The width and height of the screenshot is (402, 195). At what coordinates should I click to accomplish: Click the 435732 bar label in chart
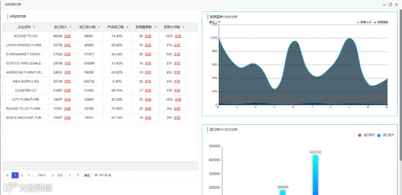click(x=315, y=152)
